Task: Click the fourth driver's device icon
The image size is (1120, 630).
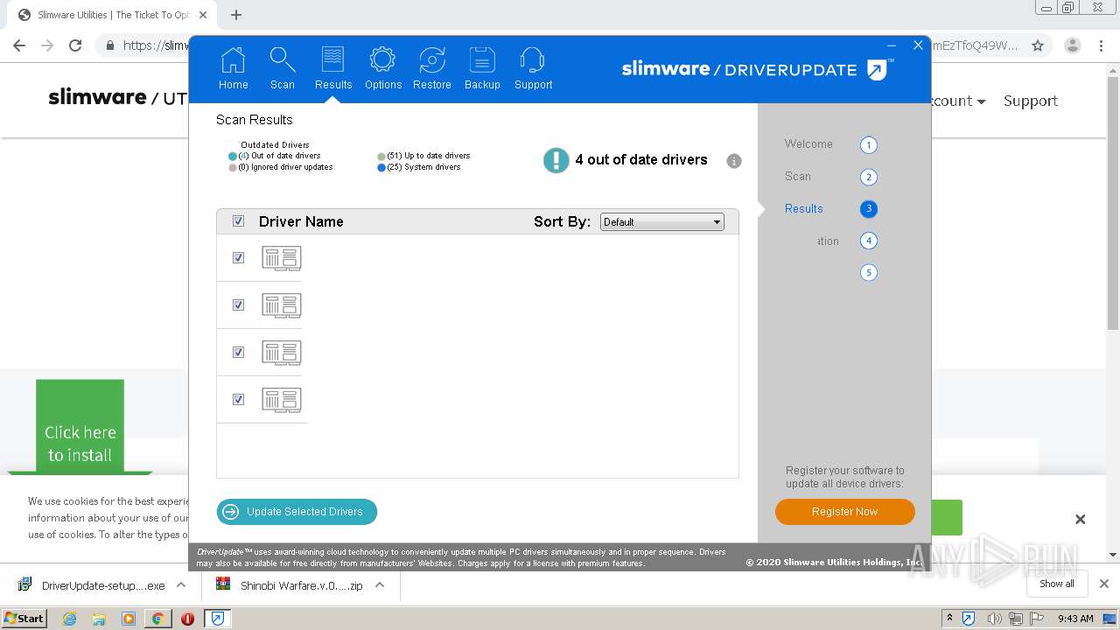Action: point(282,400)
